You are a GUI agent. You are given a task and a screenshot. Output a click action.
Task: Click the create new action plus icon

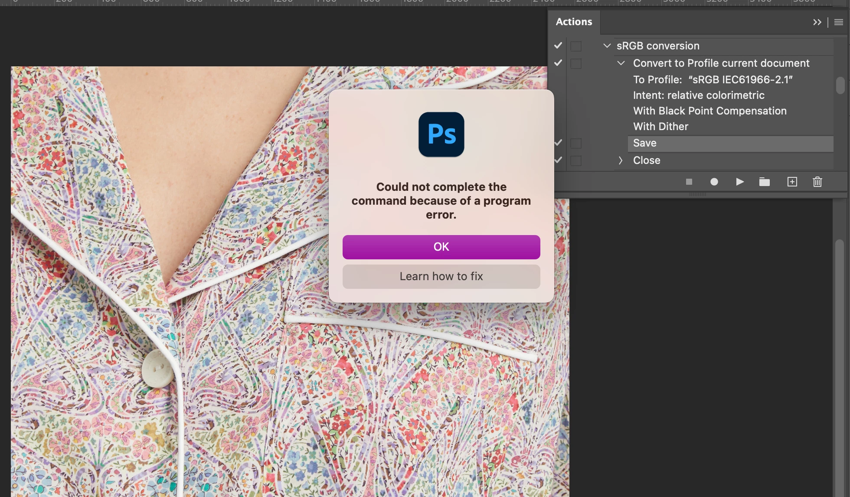[x=792, y=182]
